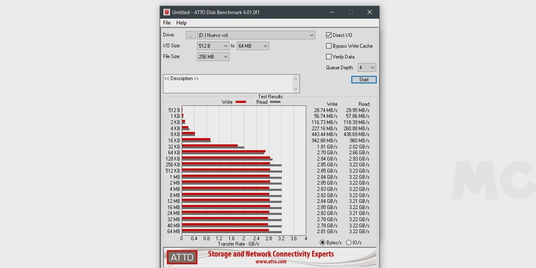Uncheck the Direct I/O checkbox
The height and width of the screenshot is (268, 536).
[x=329, y=35]
